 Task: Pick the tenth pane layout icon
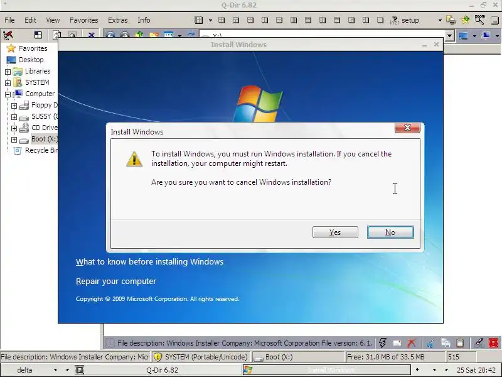coord(351,20)
